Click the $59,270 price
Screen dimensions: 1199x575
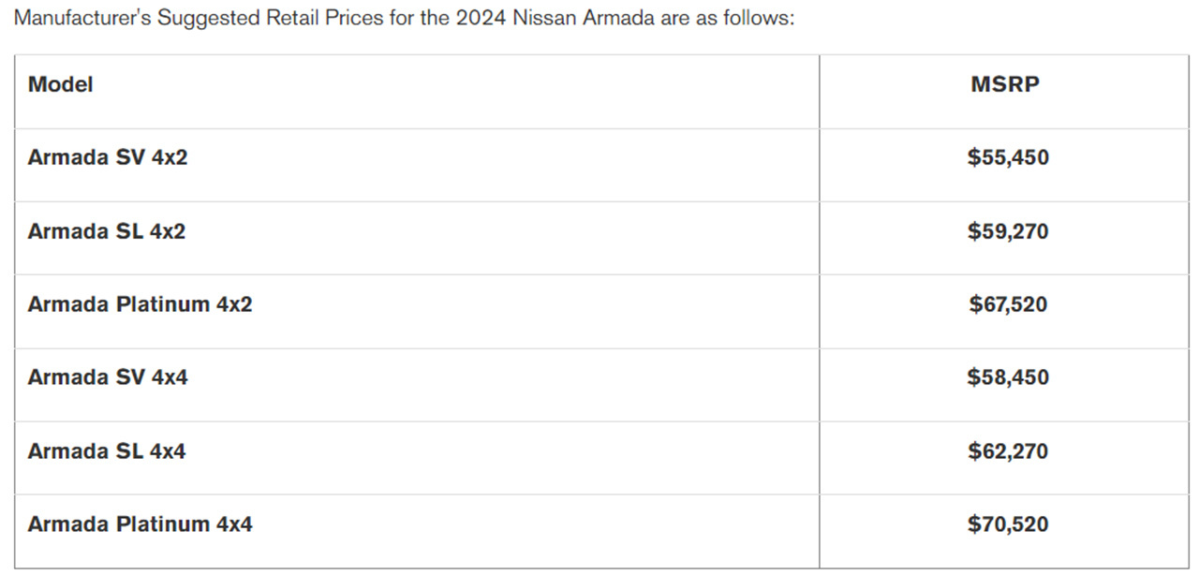tap(1008, 230)
